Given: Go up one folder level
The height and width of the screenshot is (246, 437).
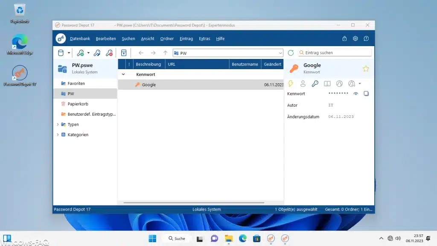Looking at the screenshot, I should (x=165, y=53).
